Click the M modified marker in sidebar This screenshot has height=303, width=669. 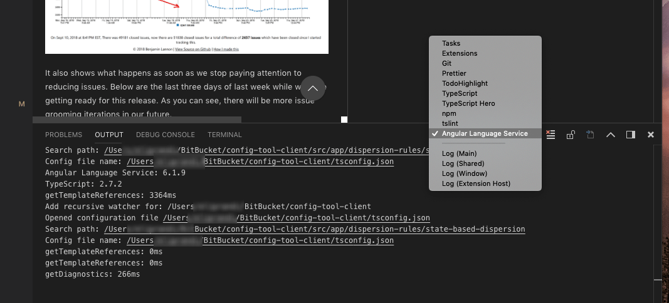(22, 104)
